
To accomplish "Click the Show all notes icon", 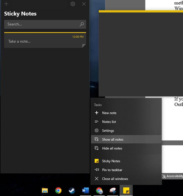I will click(97, 139).
